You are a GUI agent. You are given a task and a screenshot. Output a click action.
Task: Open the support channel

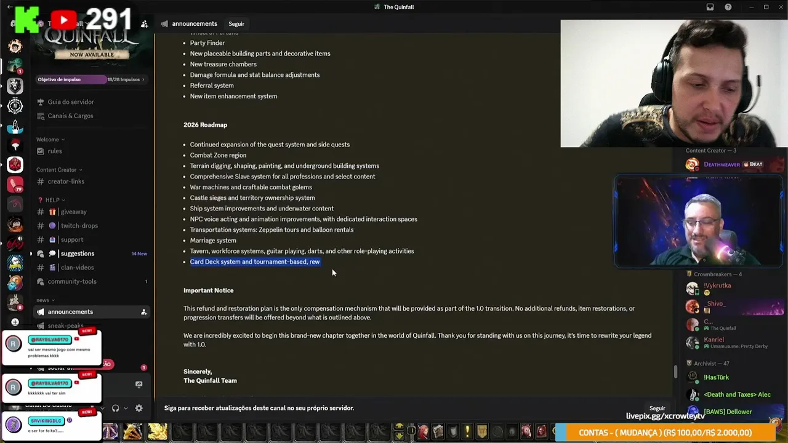pos(91,240)
